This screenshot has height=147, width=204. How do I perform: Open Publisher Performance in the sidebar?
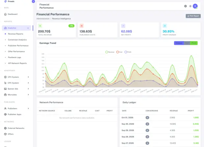pyautogui.click(x=18, y=45)
